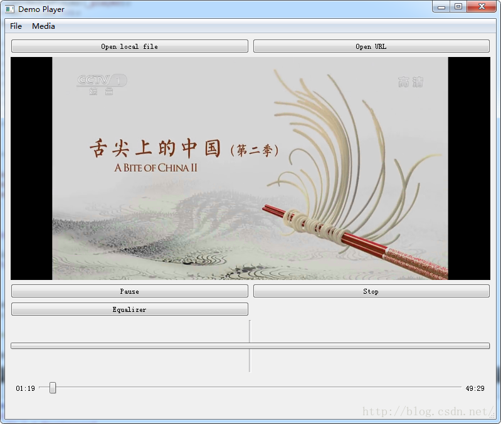
Task: Click the horizontal volume bar
Action: (x=250, y=346)
